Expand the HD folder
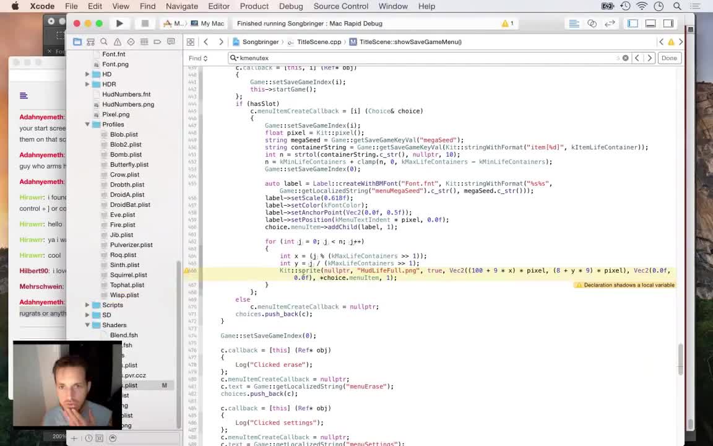The image size is (713, 446). [87, 74]
